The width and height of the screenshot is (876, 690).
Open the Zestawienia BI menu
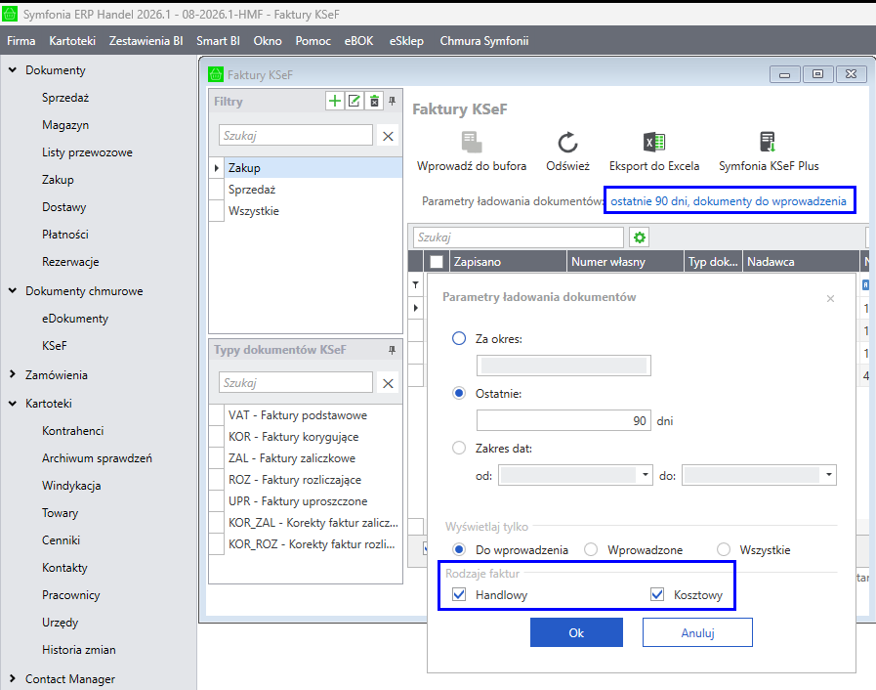pos(146,41)
